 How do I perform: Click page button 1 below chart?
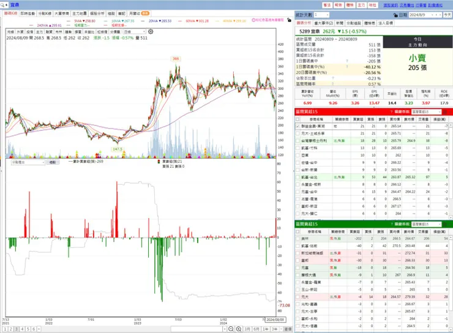[x=5, y=329]
